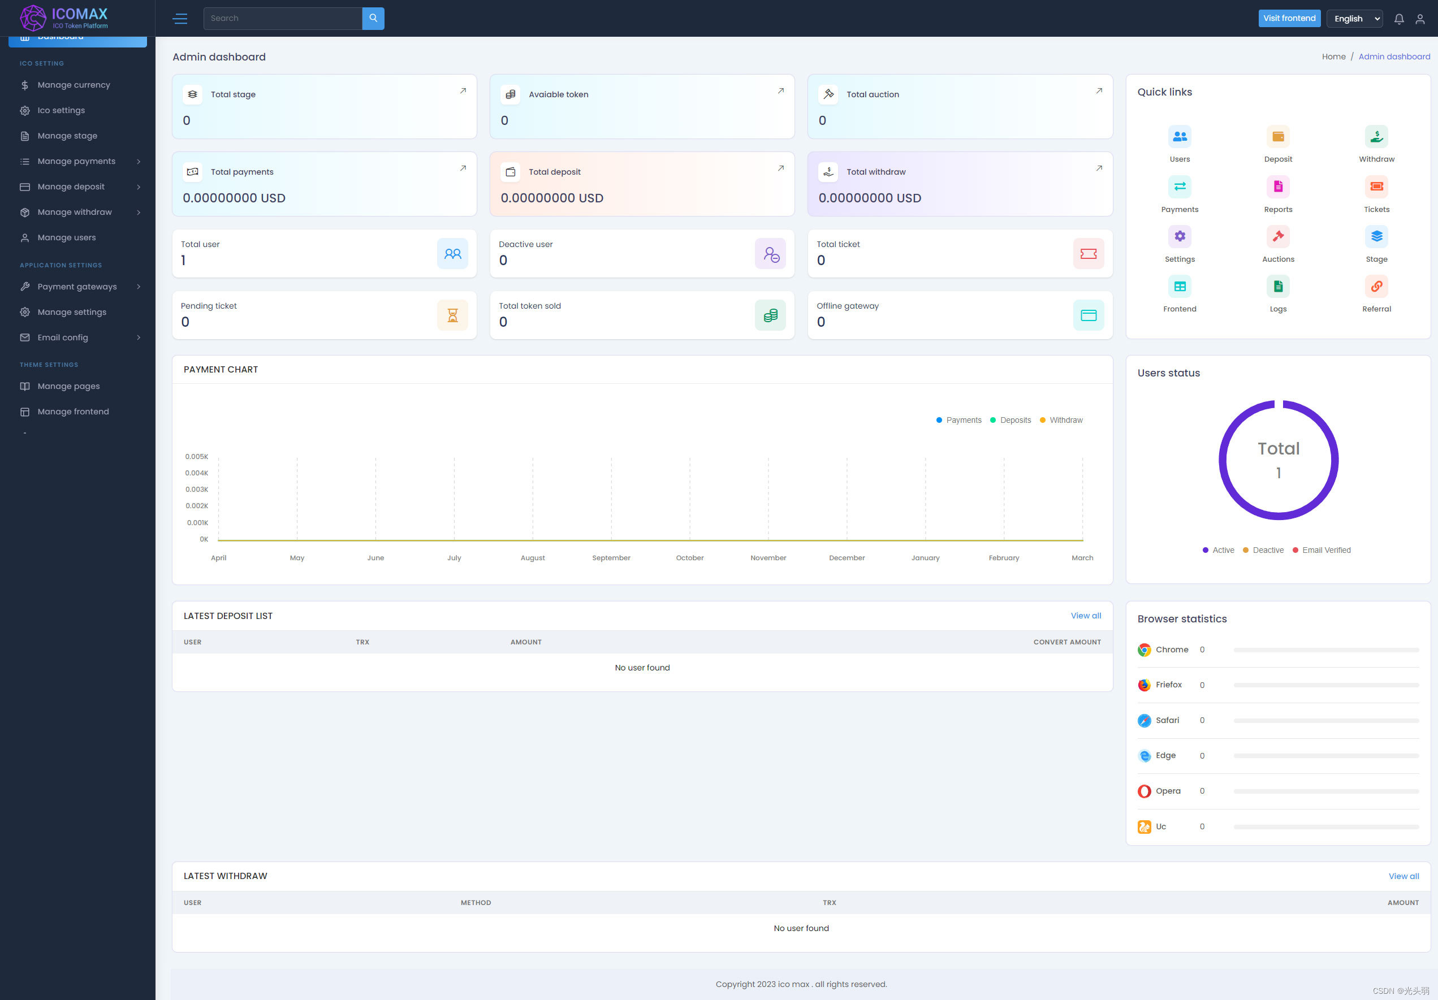The height and width of the screenshot is (1000, 1438).
Task: Click the Reports quick link icon
Action: [1277, 187]
